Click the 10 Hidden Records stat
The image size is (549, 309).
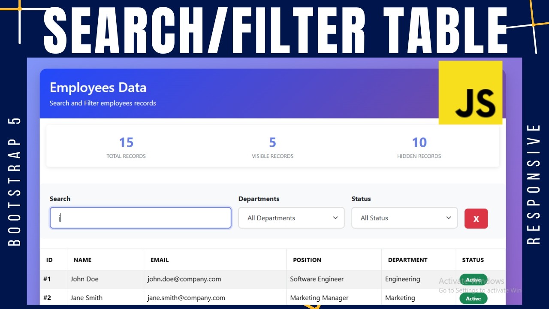419,147
